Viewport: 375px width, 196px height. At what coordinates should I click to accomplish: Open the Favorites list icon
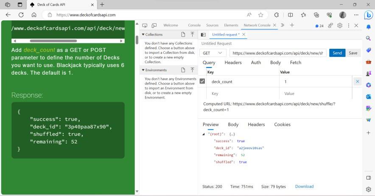(x=303, y=15)
